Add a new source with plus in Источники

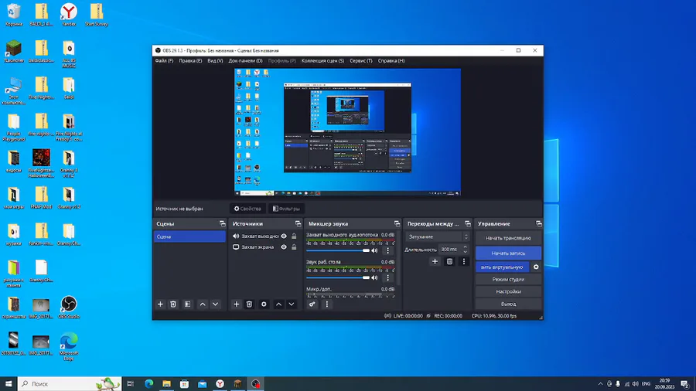tap(236, 304)
